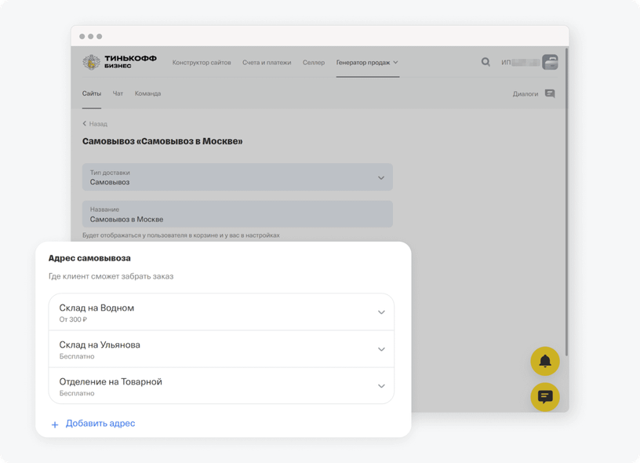This screenshot has width=640, height=463.
Task: Open the Счета и платежи menu
Action: coord(267,63)
